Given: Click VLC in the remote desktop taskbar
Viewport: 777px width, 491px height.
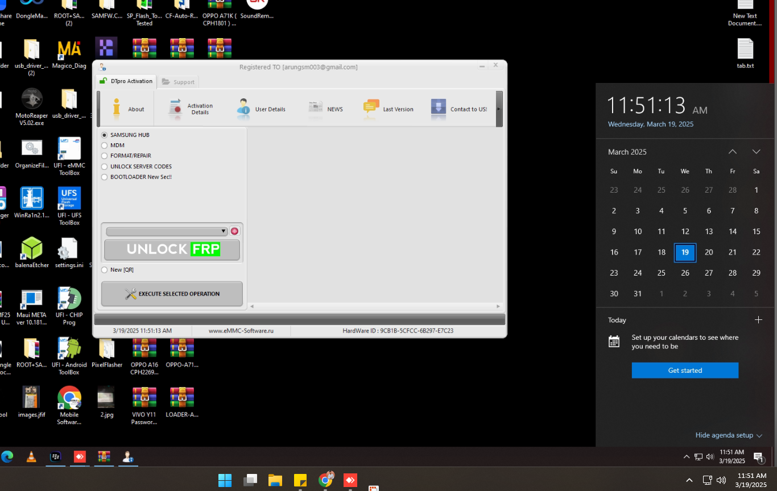Looking at the screenshot, I should [x=31, y=457].
